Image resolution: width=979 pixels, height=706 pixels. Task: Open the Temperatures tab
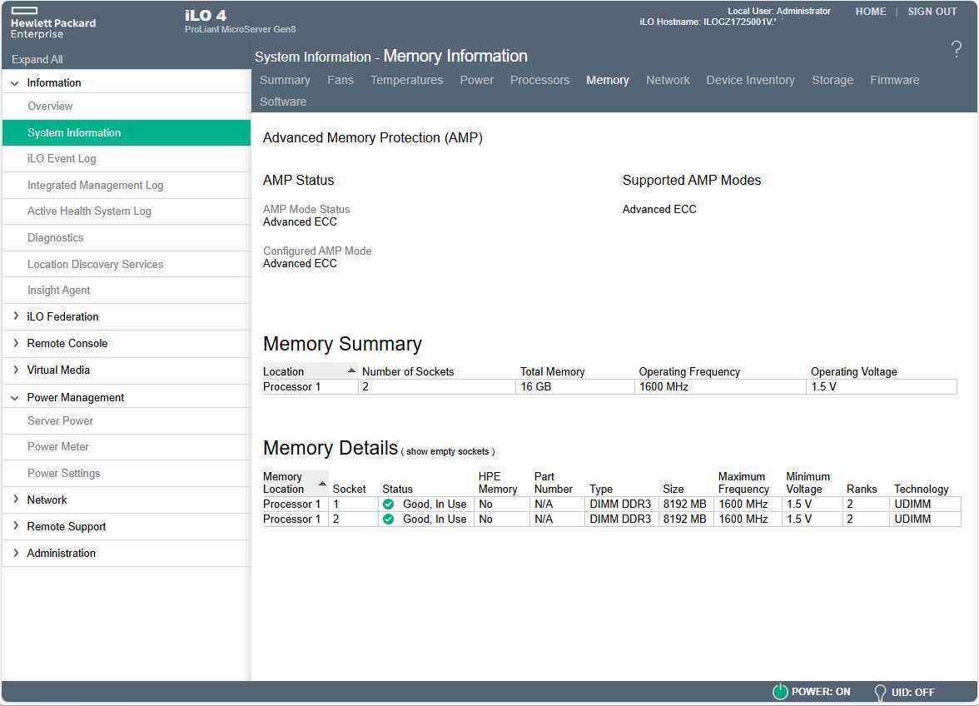(406, 80)
